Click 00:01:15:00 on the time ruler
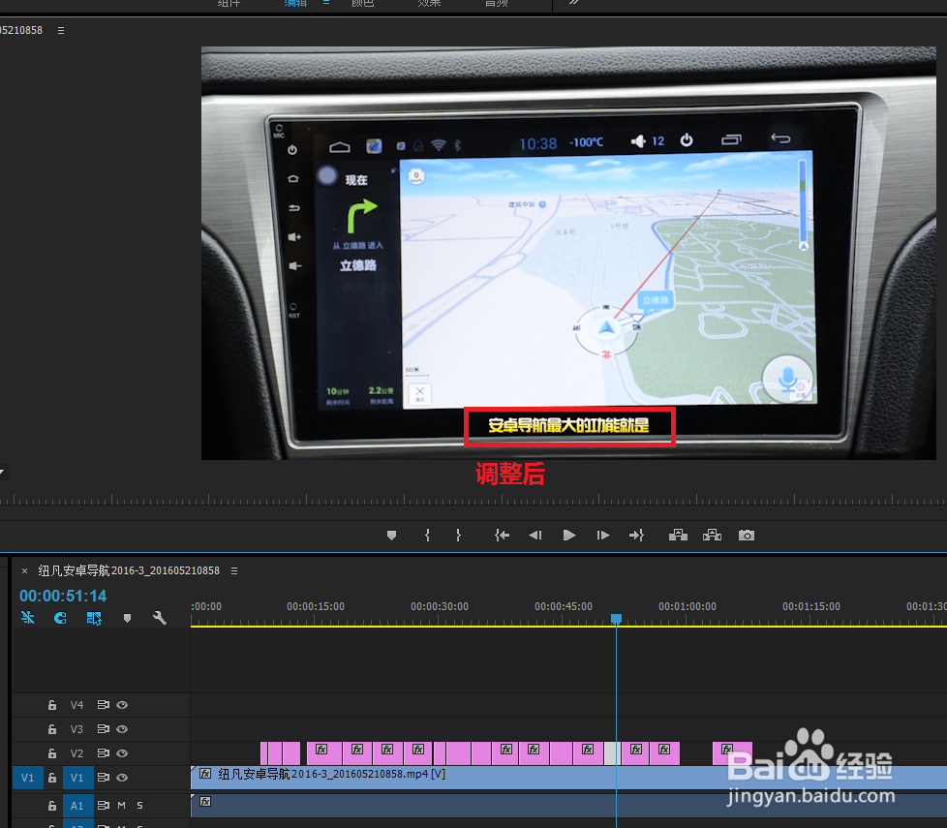 coord(811,606)
